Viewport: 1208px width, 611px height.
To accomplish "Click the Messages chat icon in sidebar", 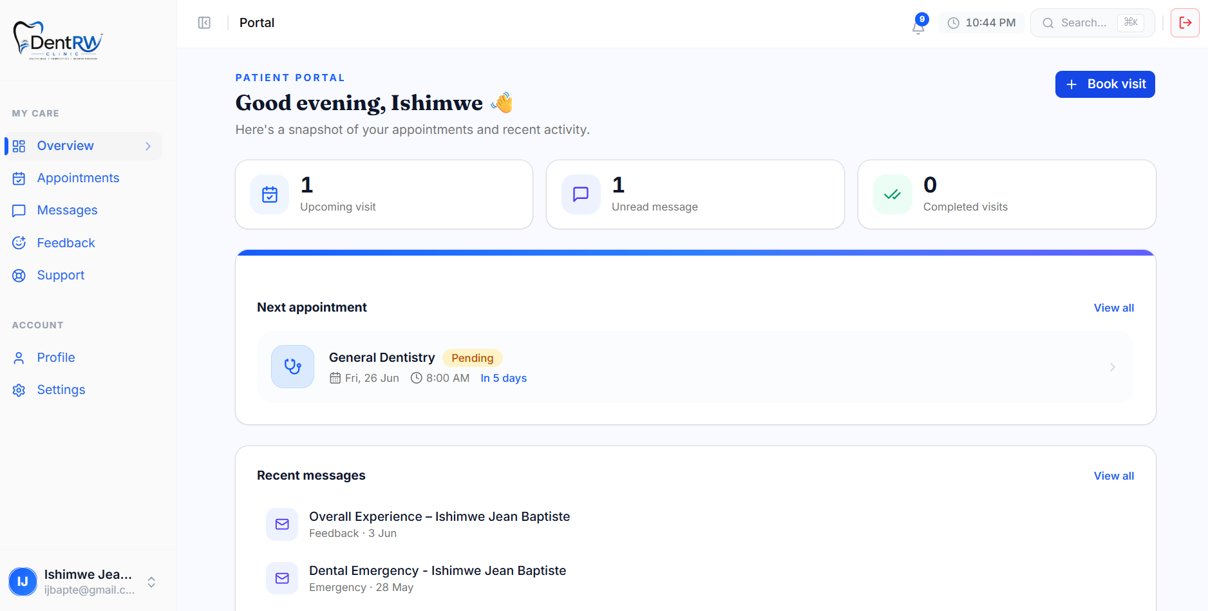I will click(x=19, y=211).
